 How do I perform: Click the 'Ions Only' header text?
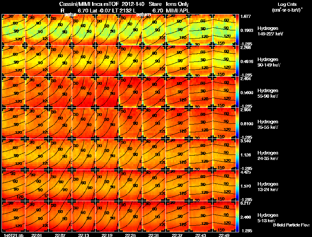(x=177, y=4)
